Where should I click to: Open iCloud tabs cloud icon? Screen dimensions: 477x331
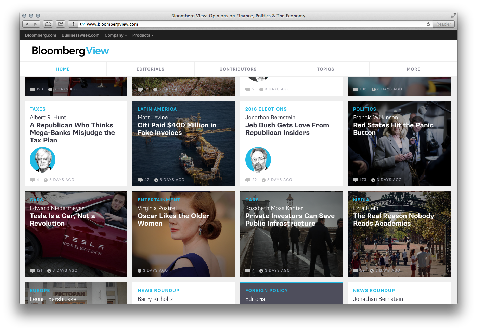point(48,24)
